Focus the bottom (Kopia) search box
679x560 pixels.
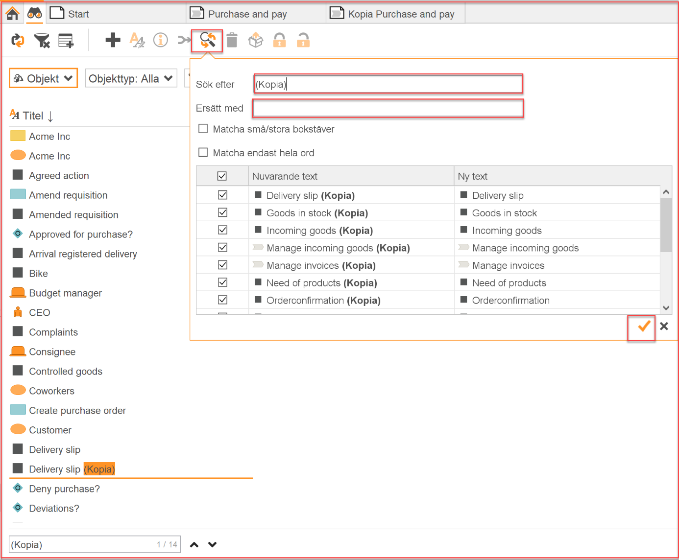95,544
